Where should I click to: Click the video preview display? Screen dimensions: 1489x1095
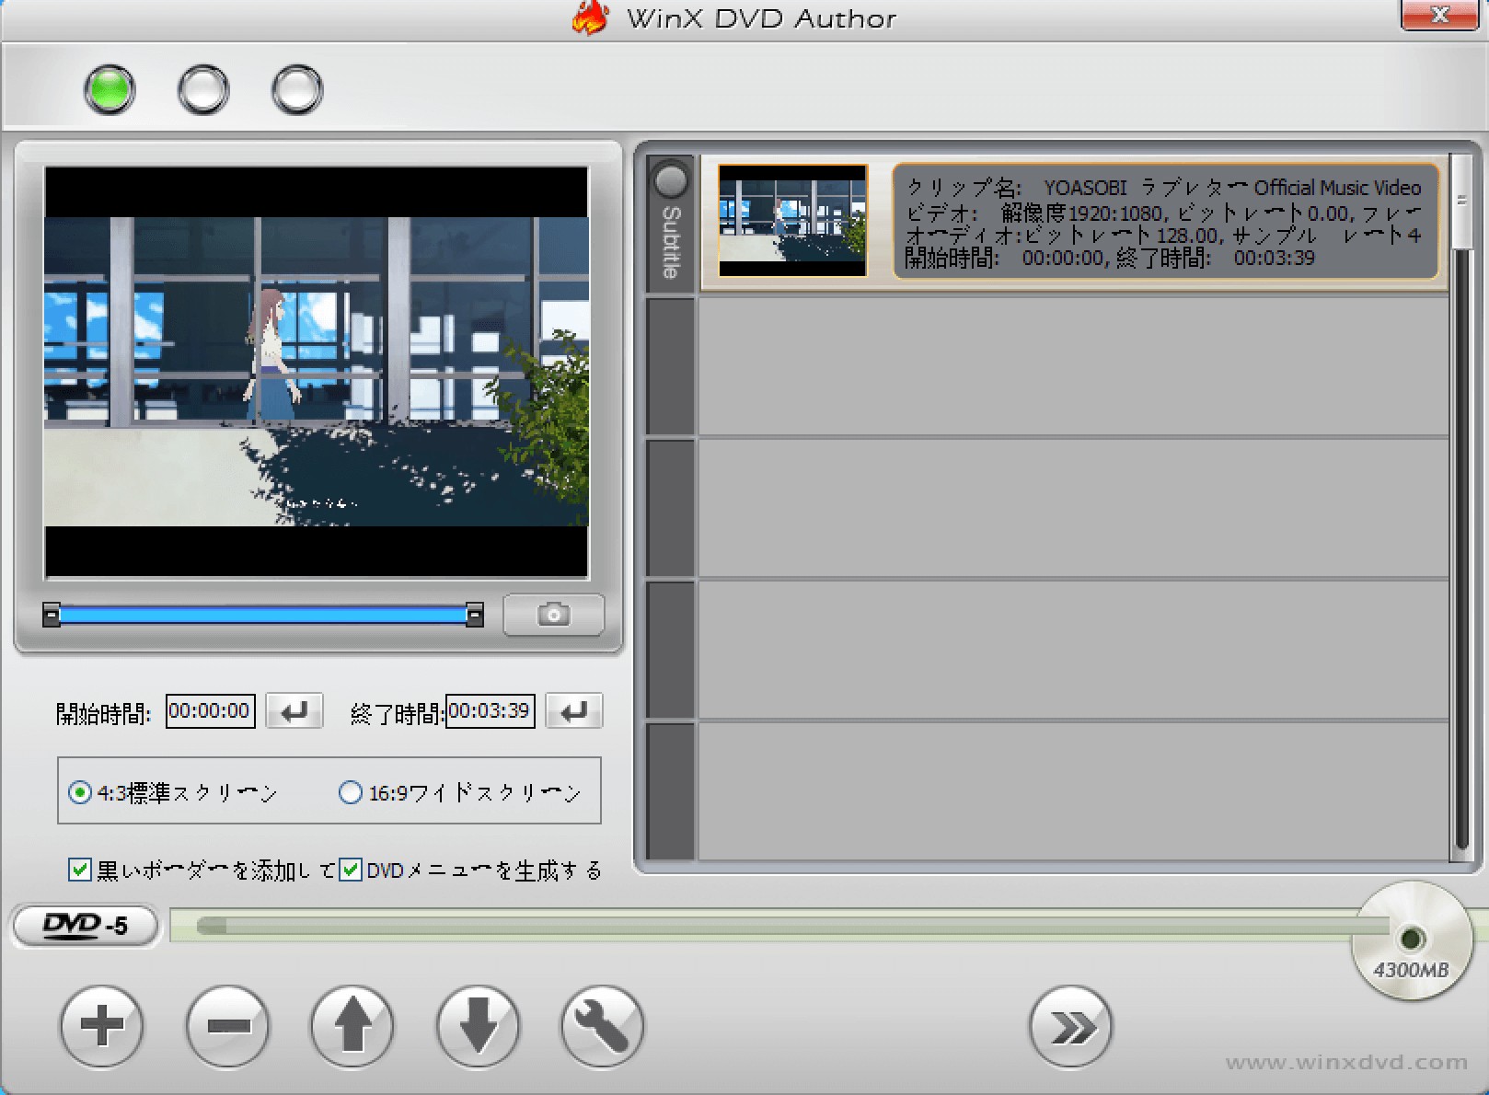tap(317, 372)
